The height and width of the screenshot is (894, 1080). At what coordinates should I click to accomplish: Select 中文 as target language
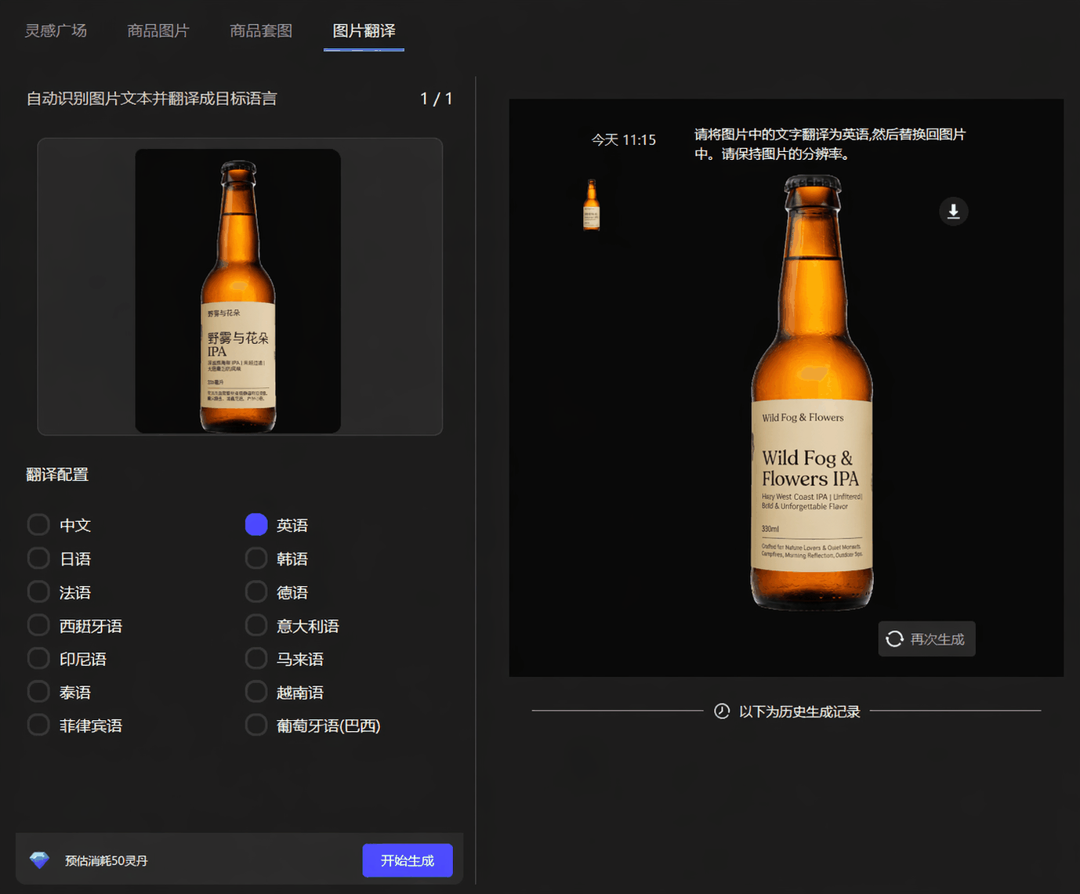(x=38, y=524)
